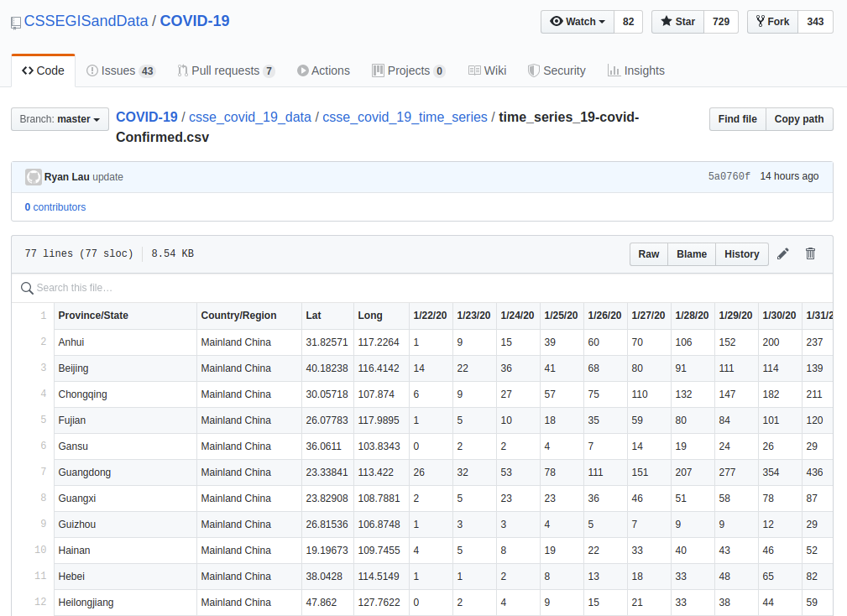Star the COVID-19 repository
The height and width of the screenshot is (616, 847).
coord(678,22)
